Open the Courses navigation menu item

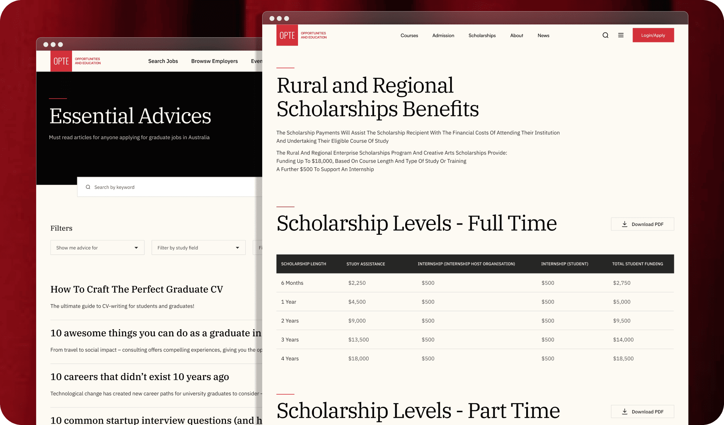click(x=410, y=35)
